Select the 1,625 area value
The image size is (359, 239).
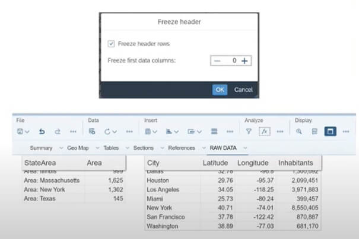coord(116,180)
